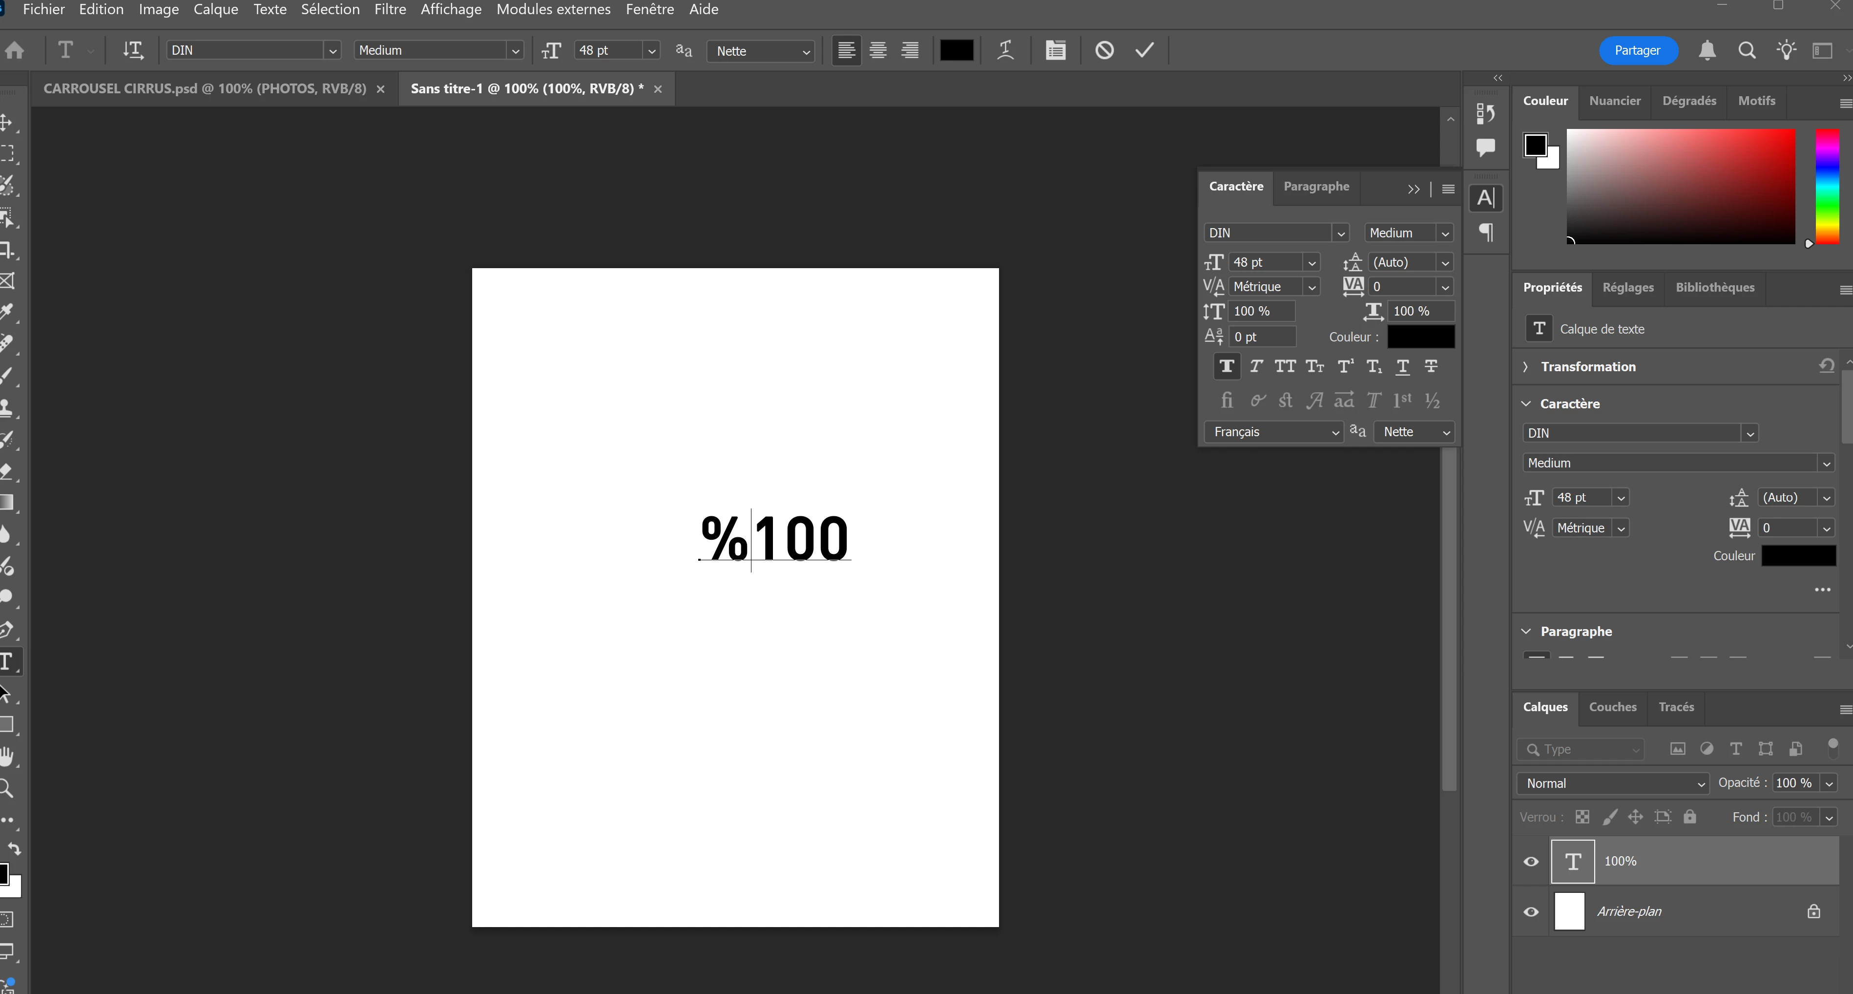Open the Français language dropdown
This screenshot has height=994, width=1853.
[1272, 432]
